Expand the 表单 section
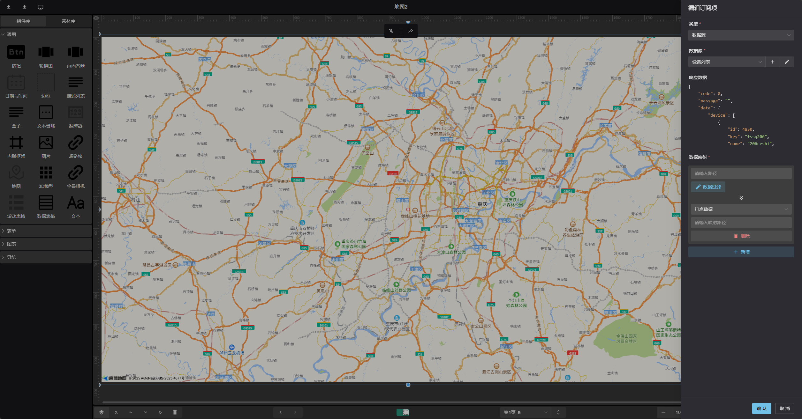 [46, 231]
